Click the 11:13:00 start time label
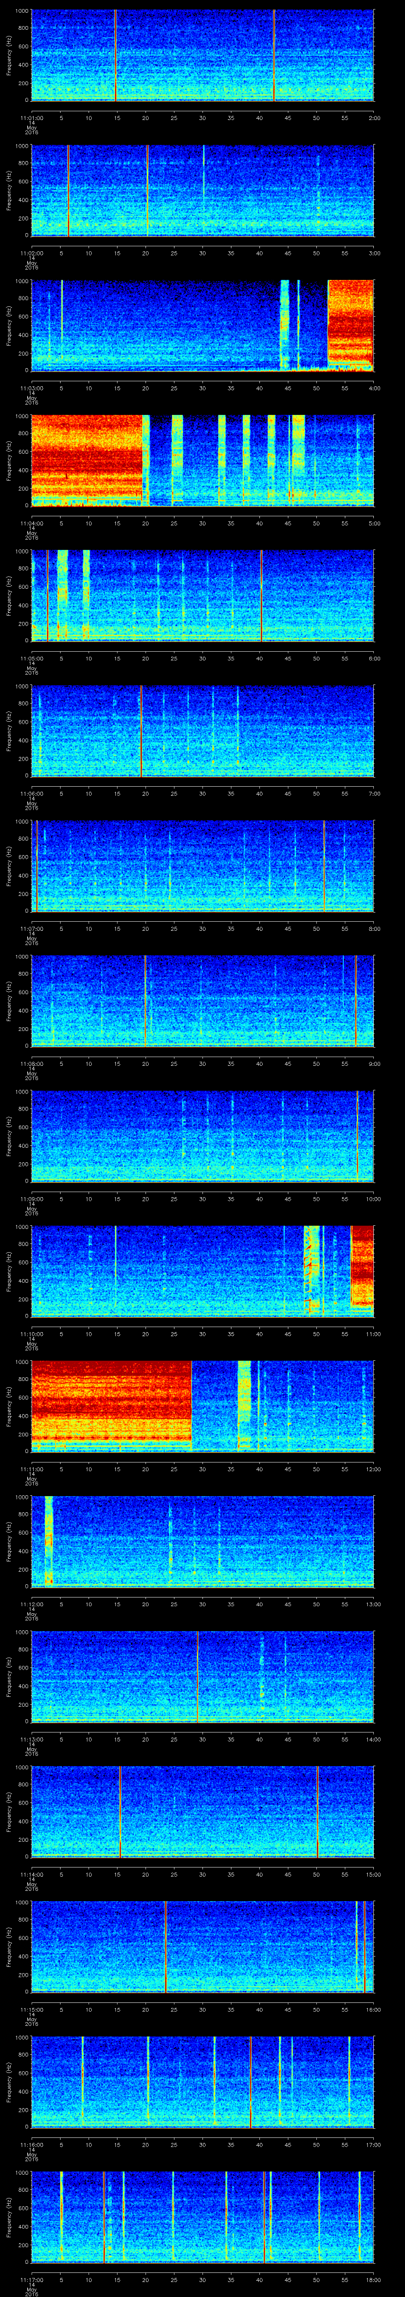 click(33, 1739)
